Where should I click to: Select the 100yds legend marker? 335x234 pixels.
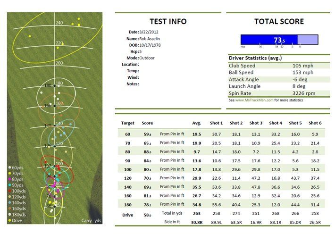pos(10,191)
